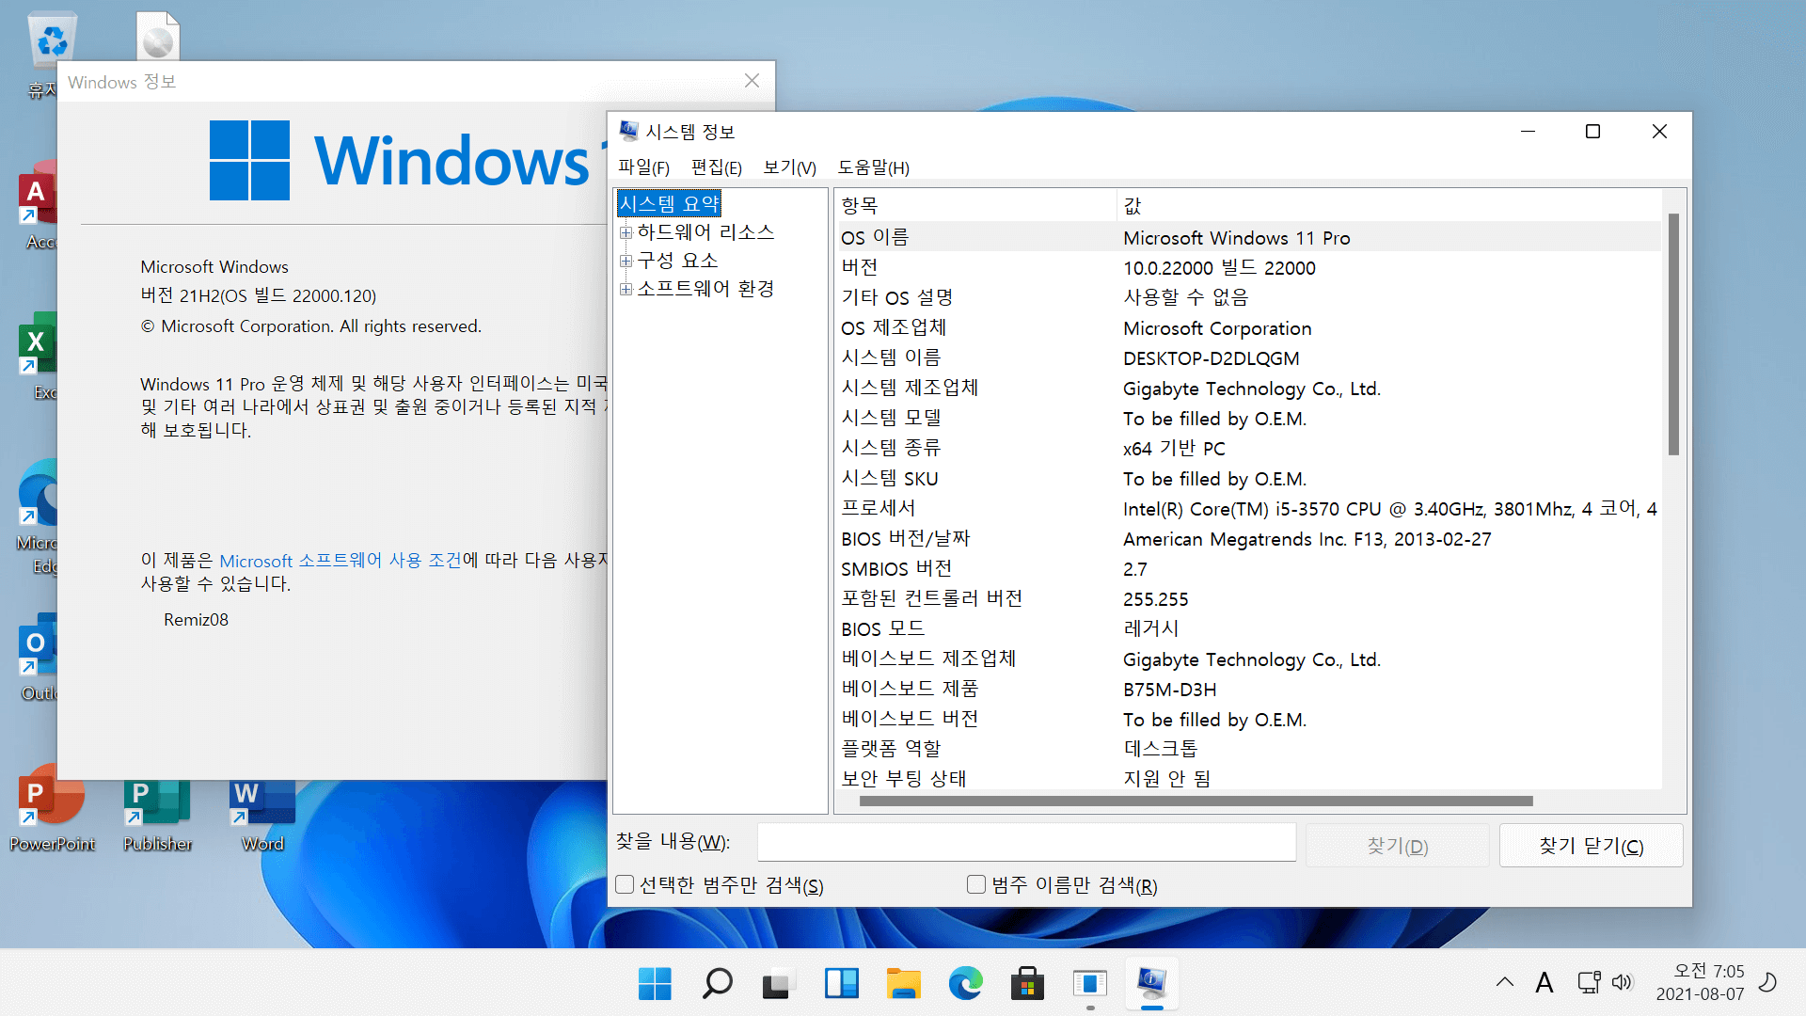The width and height of the screenshot is (1806, 1016).
Task: Open Widgets from the taskbar
Action: tap(841, 984)
